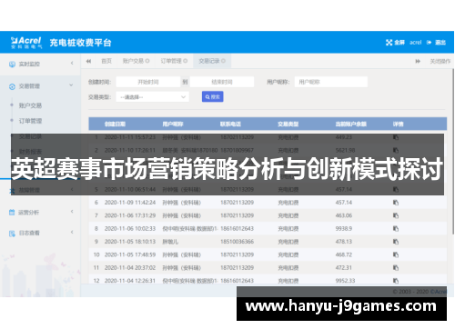
Task: Click the 交易管理 sidebar icon
Action: click(x=12, y=86)
